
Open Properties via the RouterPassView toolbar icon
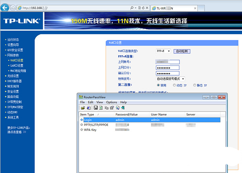coord(112,107)
